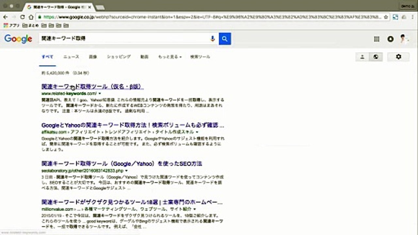This screenshot has width=418, height=235.
Task: Click the browser forward arrow
Action: pyautogui.click(x=14, y=17)
